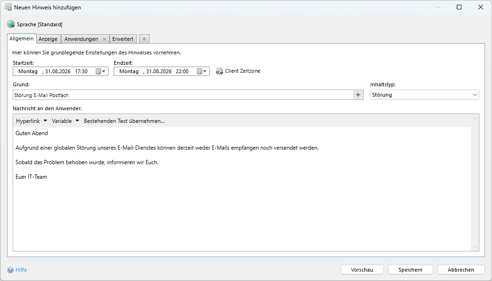
Task: Add a new tab with the plus tab
Action: tap(144, 39)
